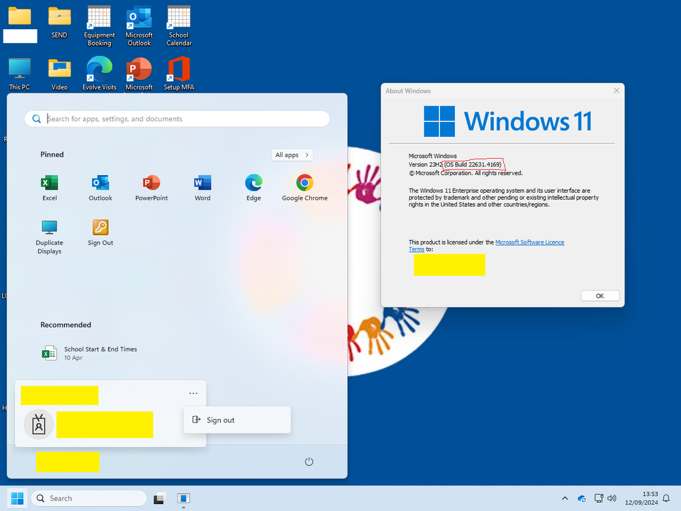Click the Windows Start button
The width and height of the screenshot is (681, 511).
click(x=18, y=498)
